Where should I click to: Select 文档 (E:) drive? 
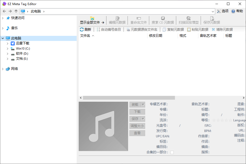(x=19, y=58)
